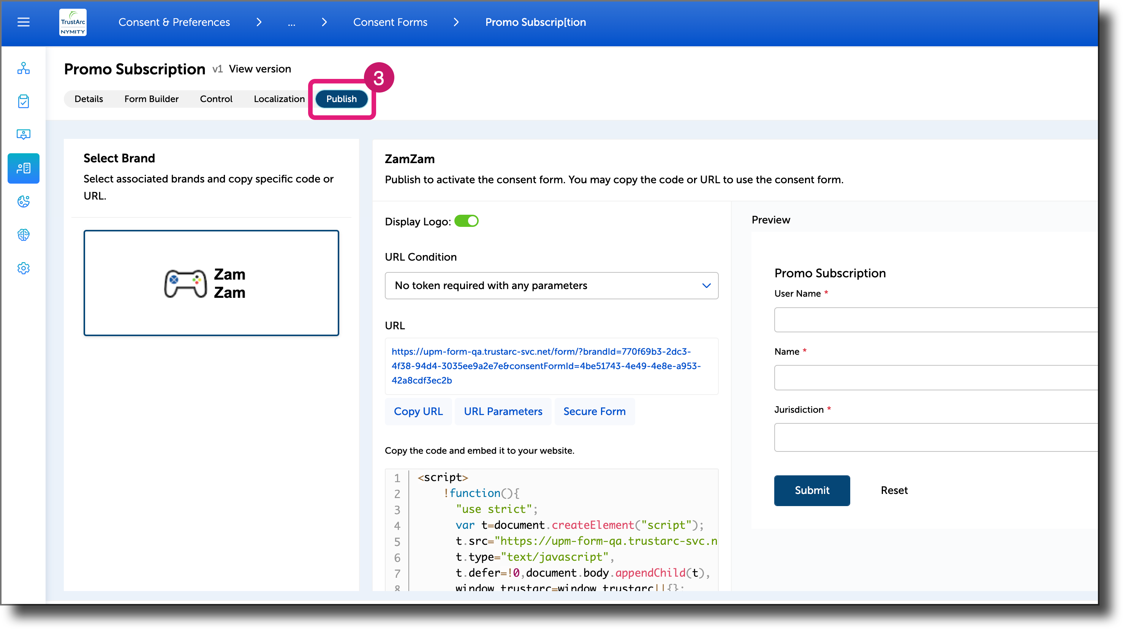Image resolution: width=1123 pixels, height=629 pixels.
Task: Focus the Name input field
Action: tap(936, 378)
